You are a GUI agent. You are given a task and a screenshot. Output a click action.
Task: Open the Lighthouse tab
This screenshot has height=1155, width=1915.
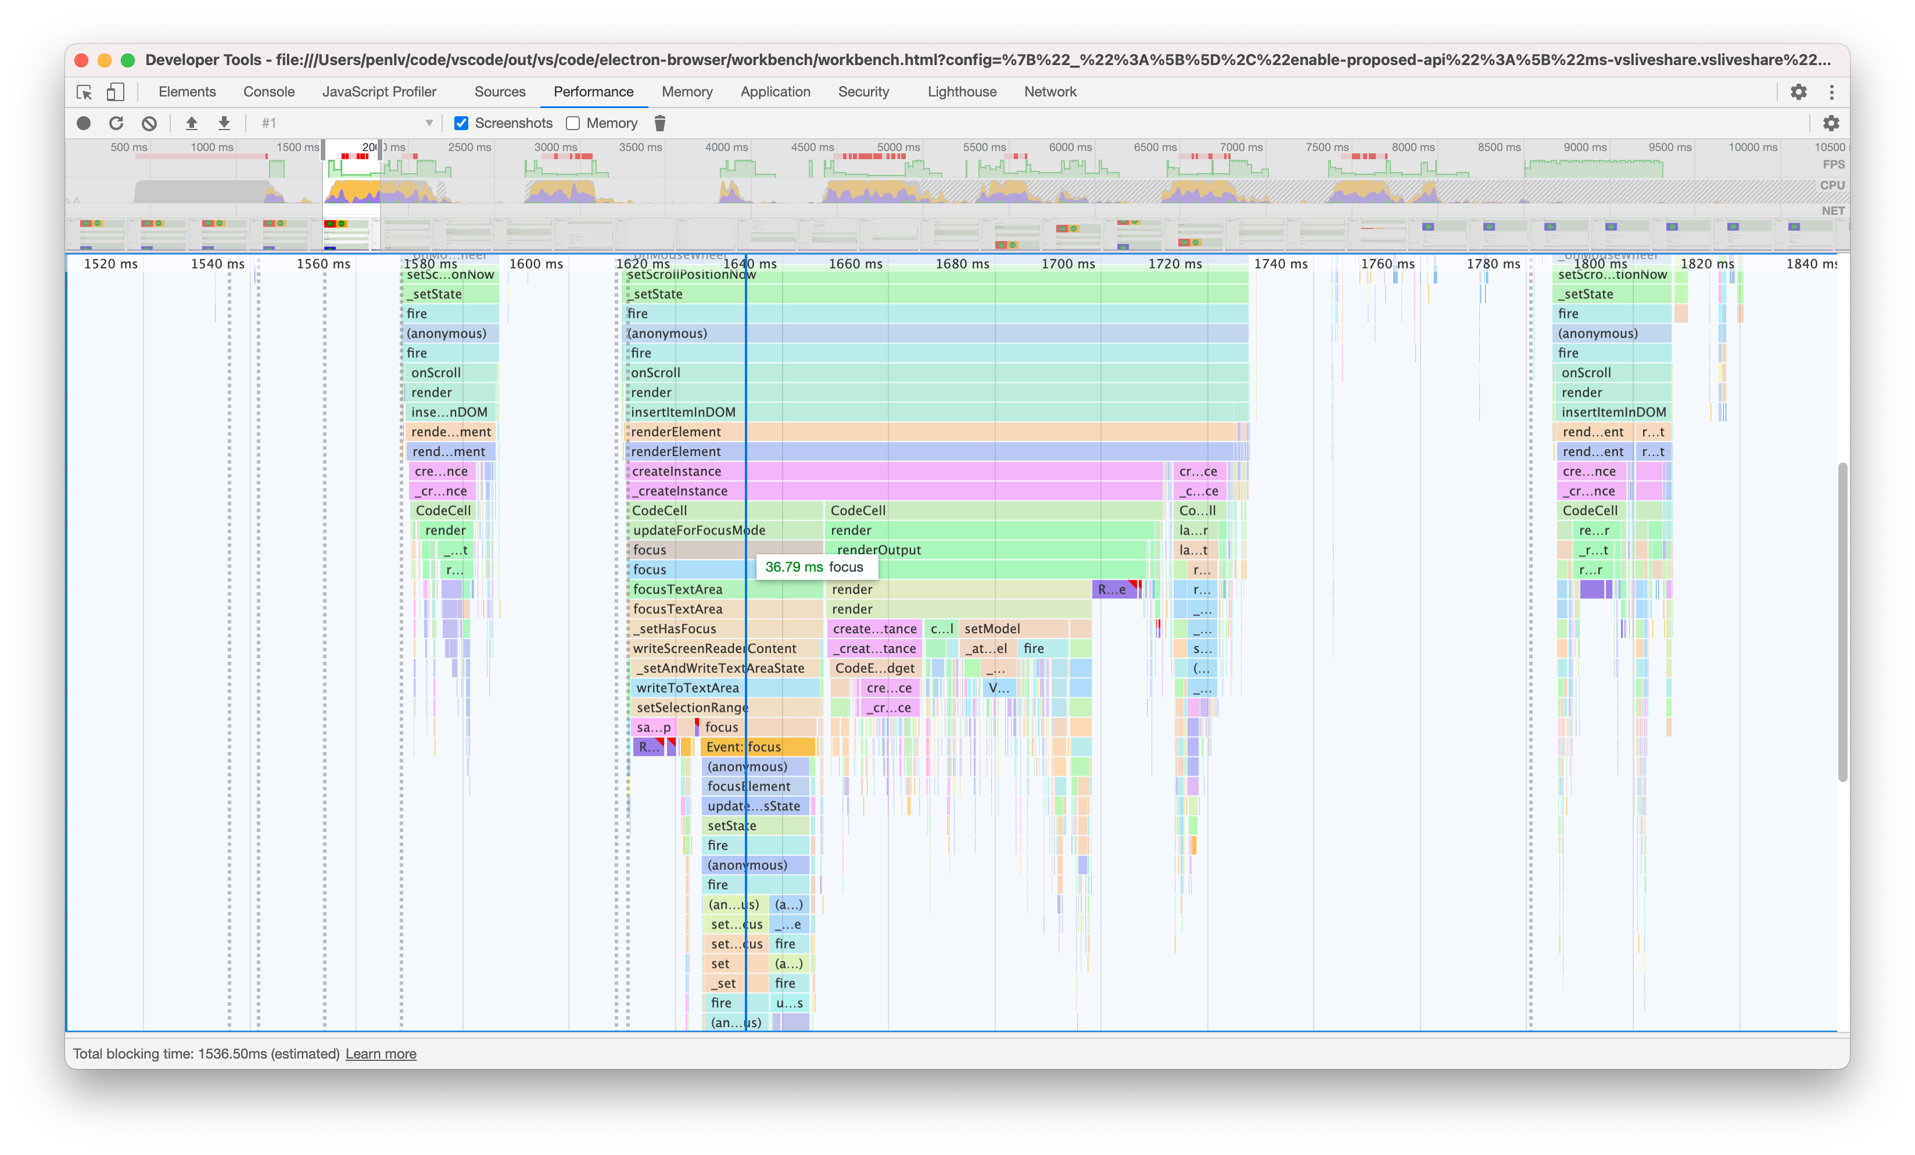click(962, 92)
